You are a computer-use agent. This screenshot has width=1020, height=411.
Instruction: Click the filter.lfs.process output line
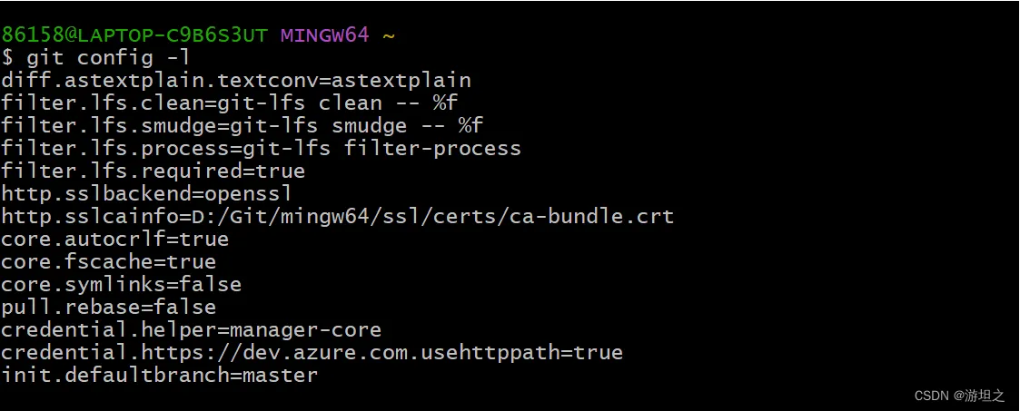[262, 149]
